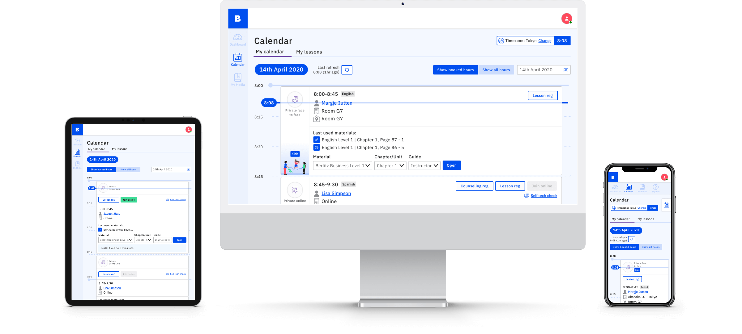
Task: Click the Show all hours toggle button
Action: click(496, 70)
